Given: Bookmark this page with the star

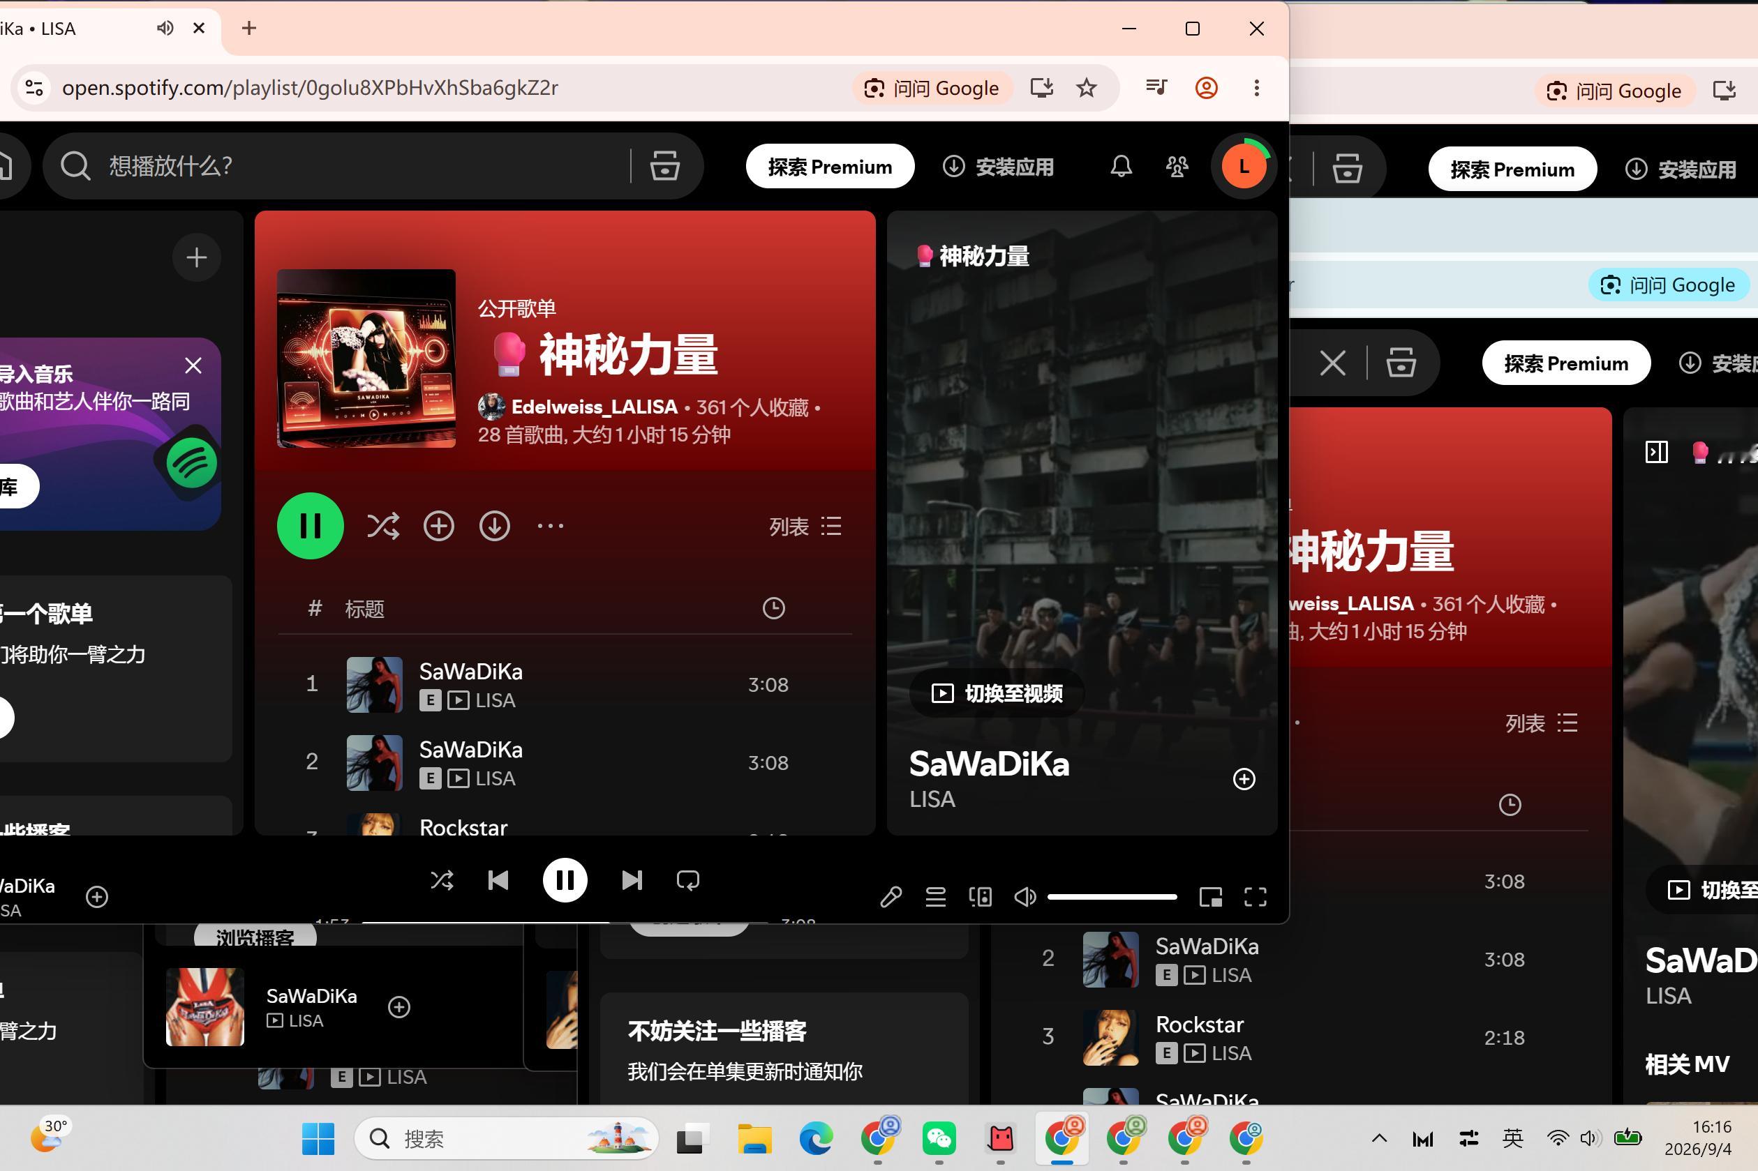Looking at the screenshot, I should (1087, 88).
